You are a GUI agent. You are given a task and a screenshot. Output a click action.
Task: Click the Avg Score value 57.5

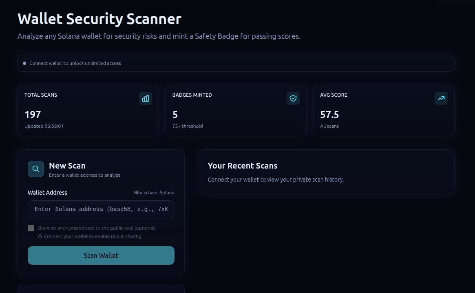(x=329, y=115)
